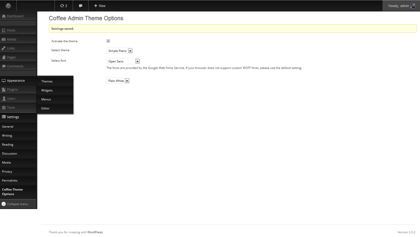Follow the WordPress link in footer
The width and height of the screenshot is (420, 237).
pyautogui.click(x=95, y=232)
